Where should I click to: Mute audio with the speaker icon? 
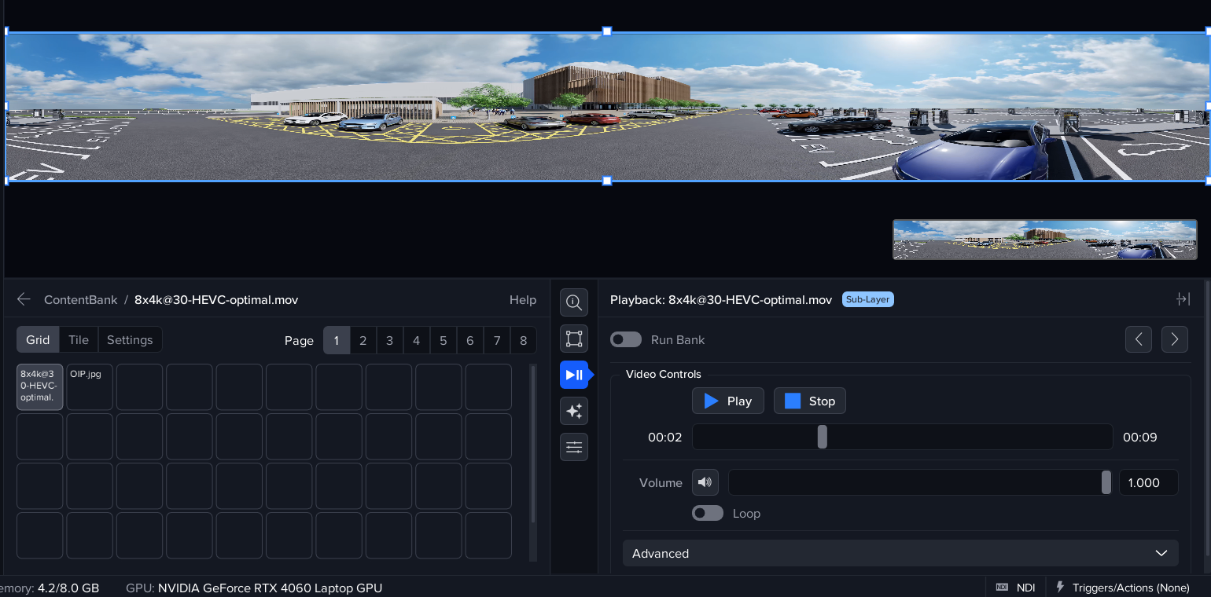click(705, 482)
